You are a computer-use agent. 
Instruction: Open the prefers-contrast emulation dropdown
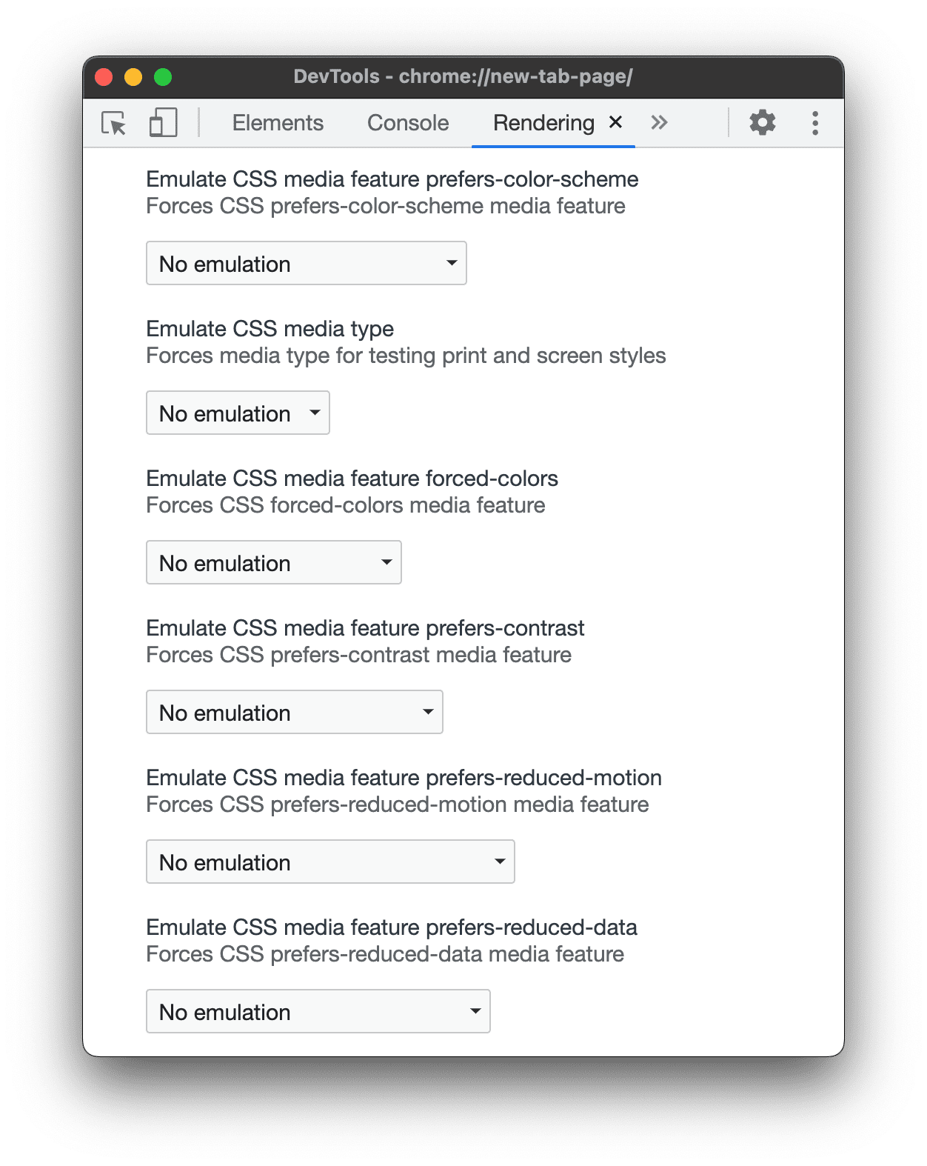294,712
